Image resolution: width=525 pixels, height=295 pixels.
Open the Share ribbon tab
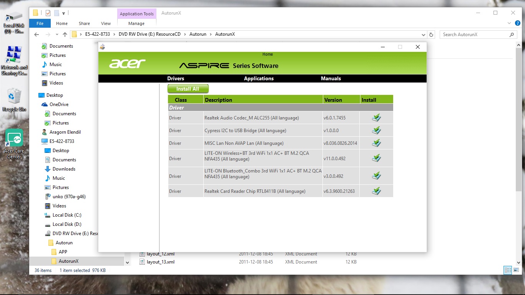(x=84, y=23)
